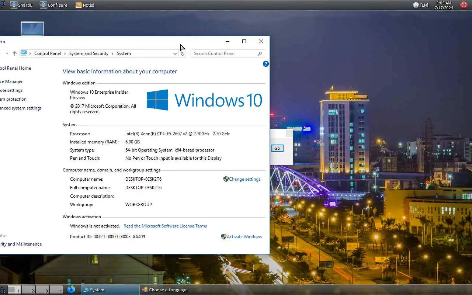Open Notes from the top bar
472x295 pixels.
pos(85,5)
